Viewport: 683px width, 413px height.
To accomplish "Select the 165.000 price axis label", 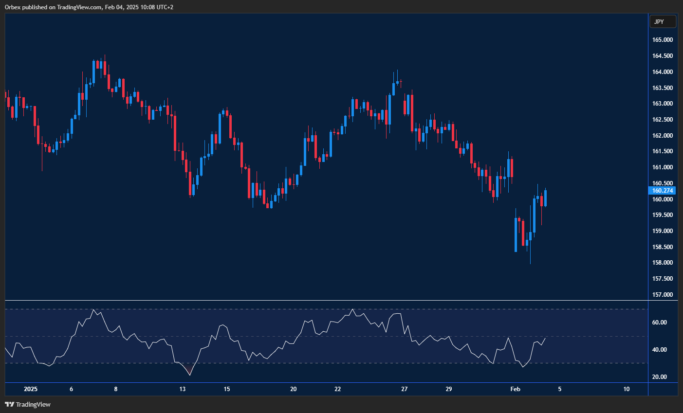I will [663, 40].
